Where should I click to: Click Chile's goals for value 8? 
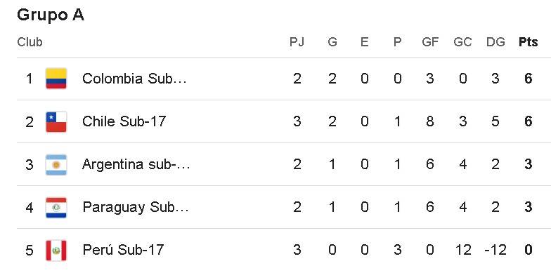pos(430,121)
